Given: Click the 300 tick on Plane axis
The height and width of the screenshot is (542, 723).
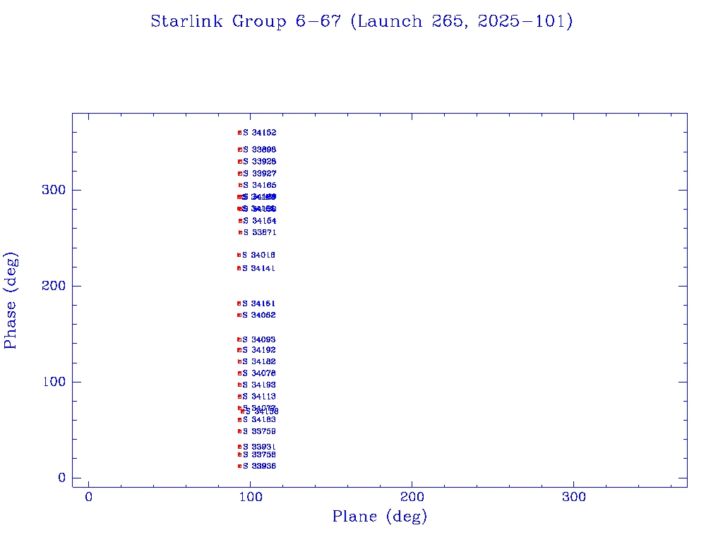Looking at the screenshot, I should coord(573,497).
